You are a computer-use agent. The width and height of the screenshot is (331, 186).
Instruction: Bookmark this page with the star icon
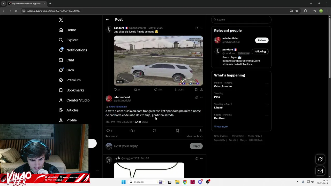[297, 11]
